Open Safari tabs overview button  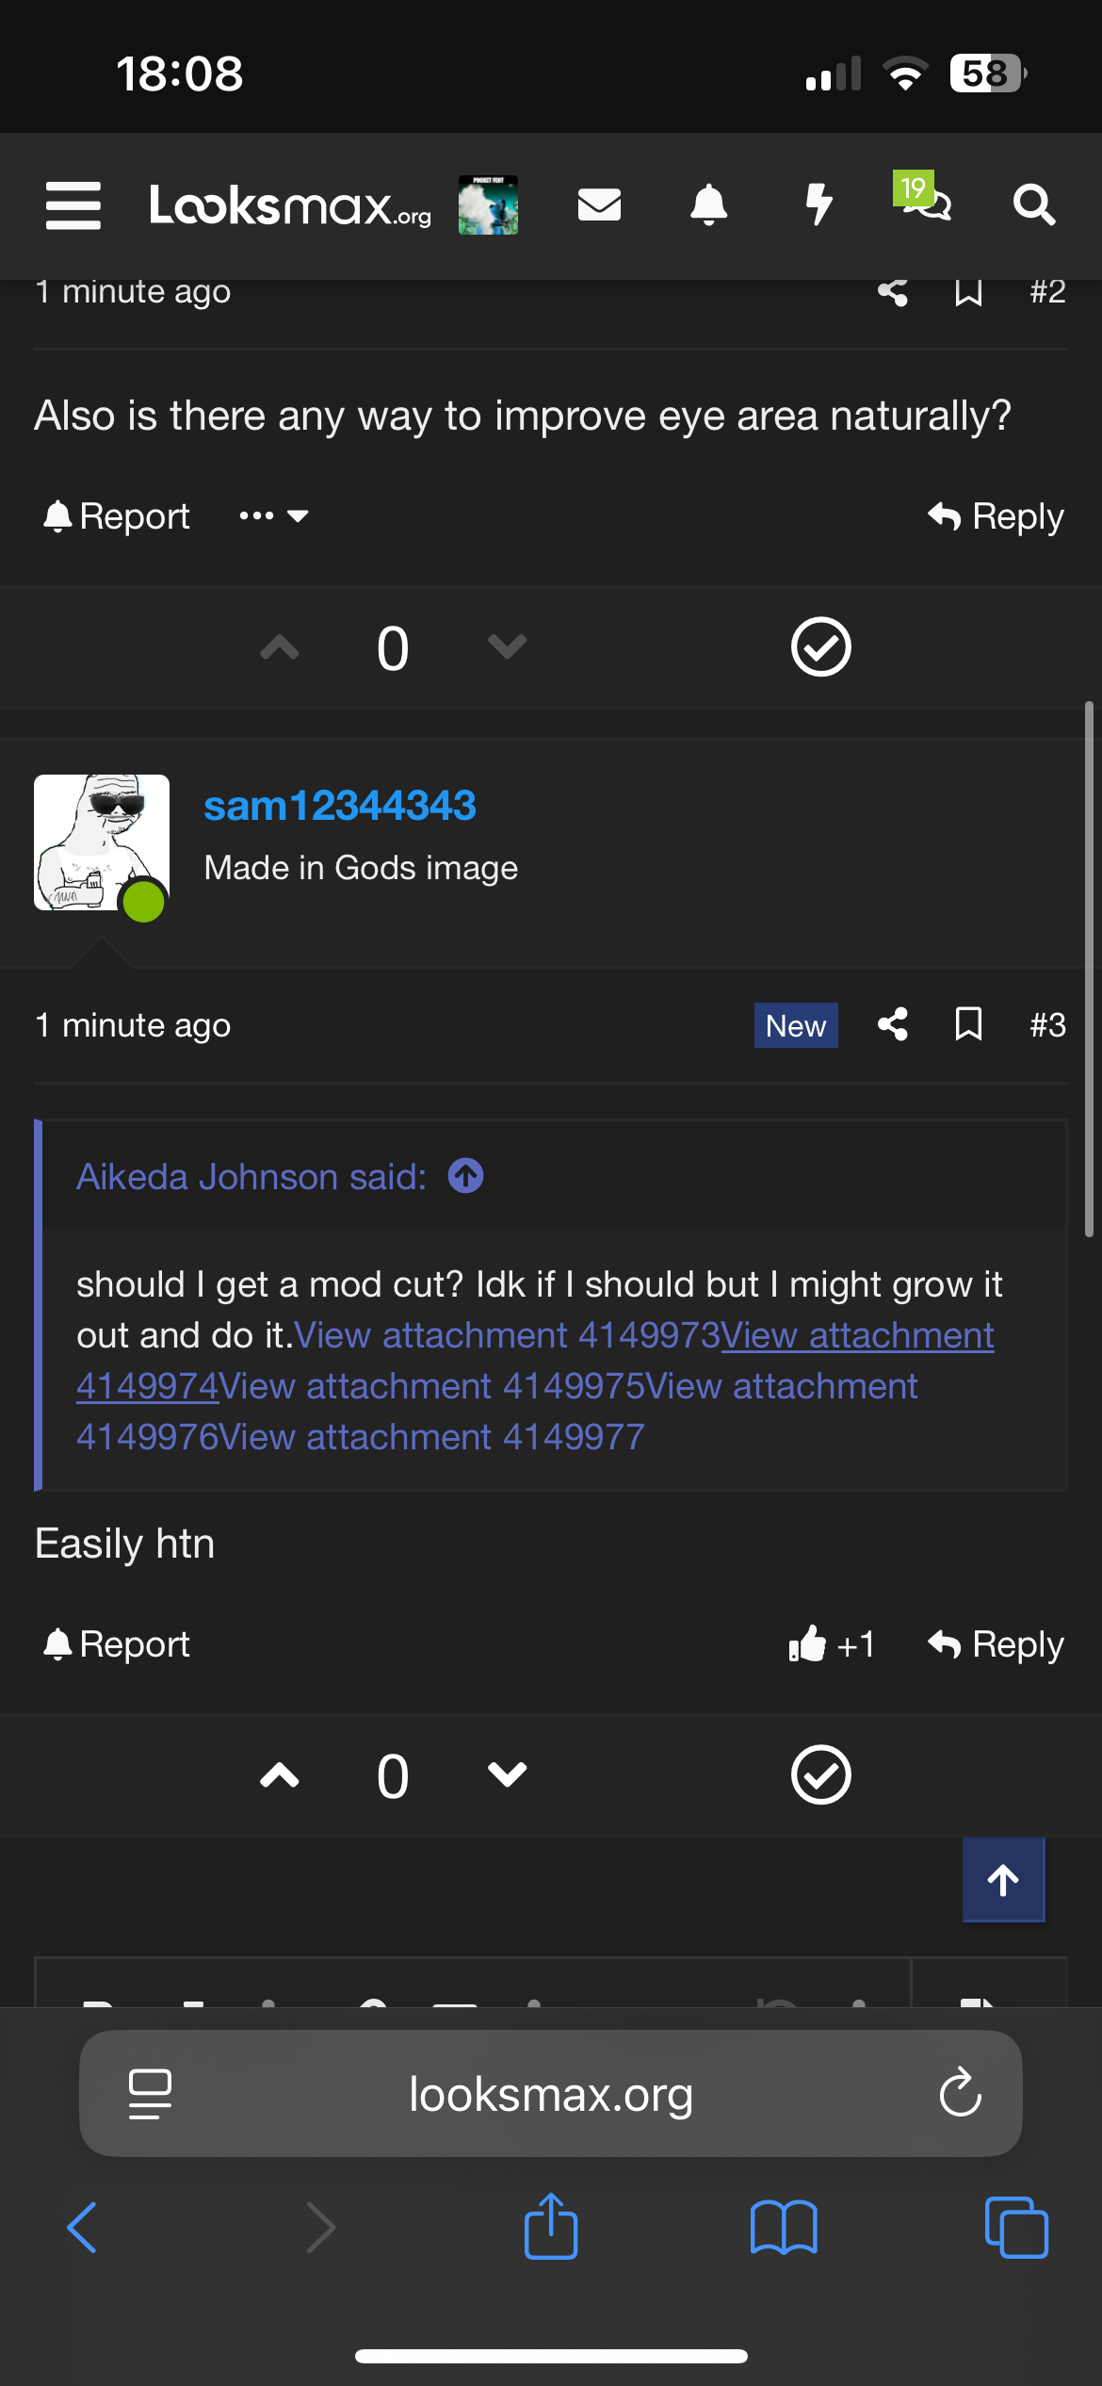1016,2228
